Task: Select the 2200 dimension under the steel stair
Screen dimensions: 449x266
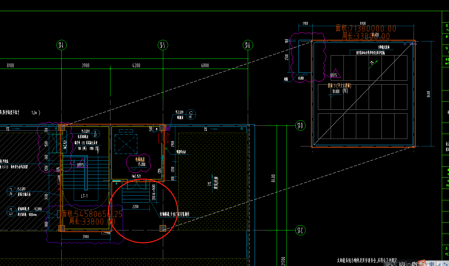Action: coord(135,207)
